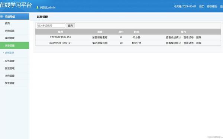View 查看成绩统计 for exam 202104281709191

pyautogui.click(x=173, y=43)
